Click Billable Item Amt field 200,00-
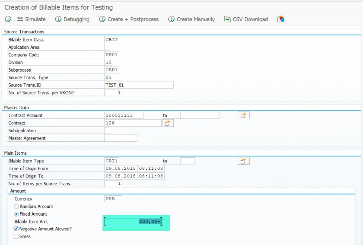Screen dimensions: 363x245 click(x=133, y=221)
